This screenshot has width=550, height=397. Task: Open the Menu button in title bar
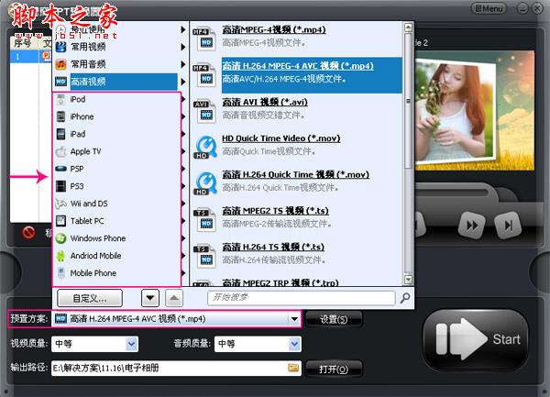(x=489, y=8)
